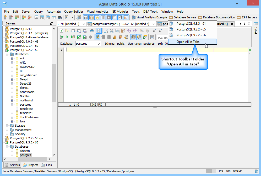Click the Copy icon in the editor toolbar
The width and height of the screenshot is (261, 176).
(x=117, y=31)
